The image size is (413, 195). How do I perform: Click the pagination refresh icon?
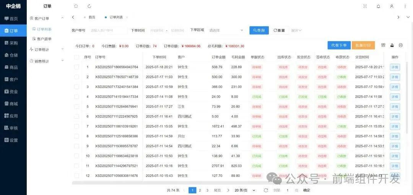click(x=266, y=190)
